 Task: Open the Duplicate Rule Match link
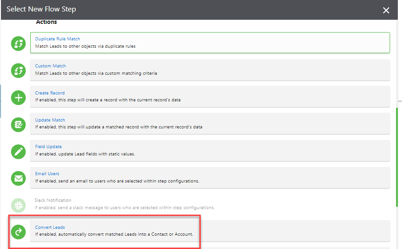click(58, 39)
